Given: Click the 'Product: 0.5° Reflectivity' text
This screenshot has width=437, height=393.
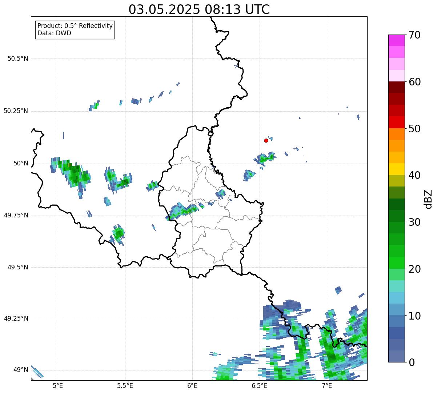Looking at the screenshot, I should pyautogui.click(x=75, y=26).
